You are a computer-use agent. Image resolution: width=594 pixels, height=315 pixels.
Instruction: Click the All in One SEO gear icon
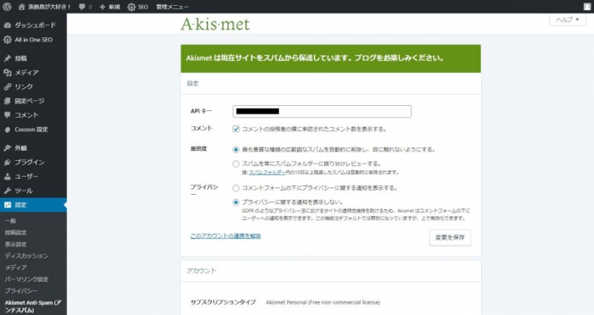(7, 39)
